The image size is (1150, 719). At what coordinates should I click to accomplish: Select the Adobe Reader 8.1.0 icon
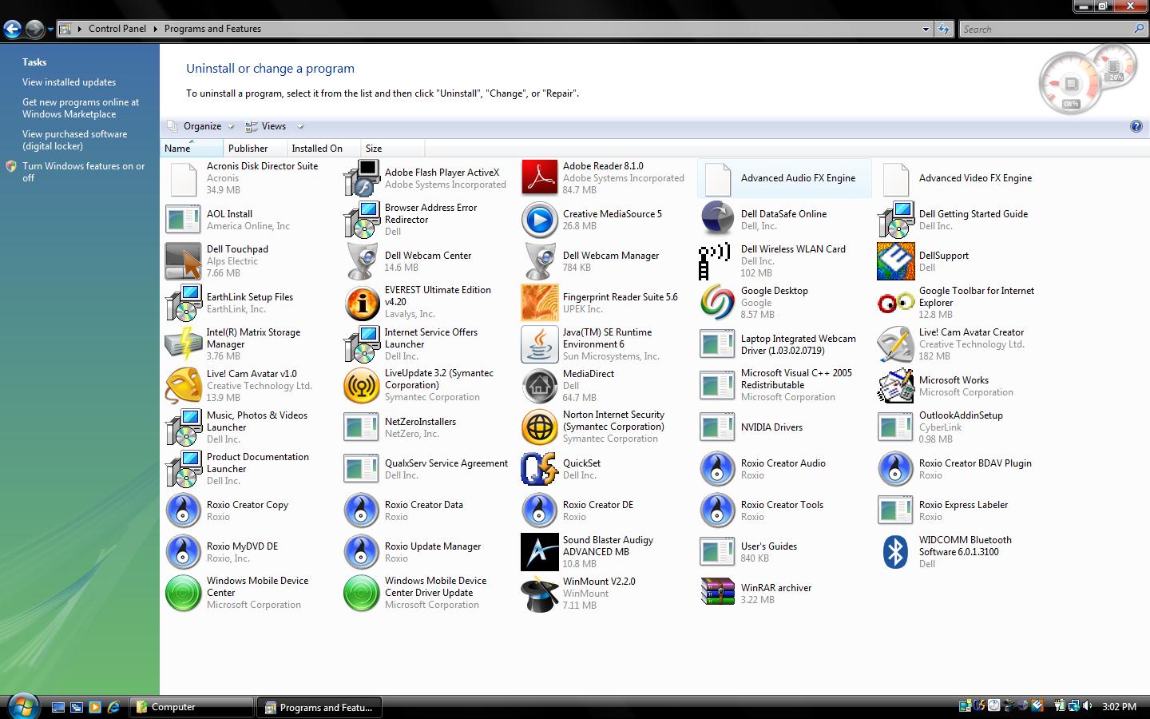(x=539, y=178)
